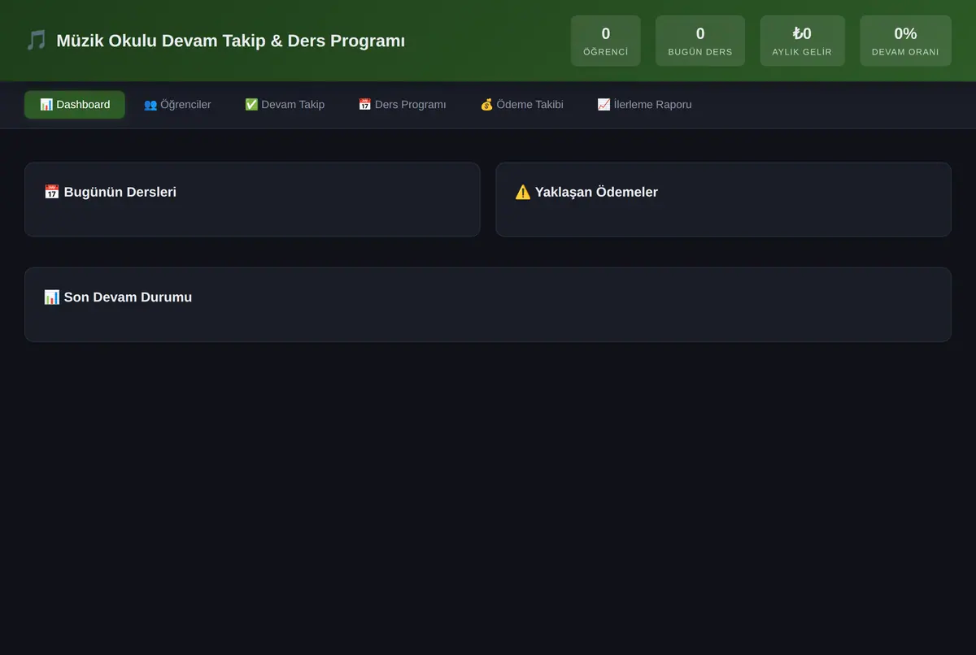Click the BUGÜN DERS stat card

click(x=700, y=41)
